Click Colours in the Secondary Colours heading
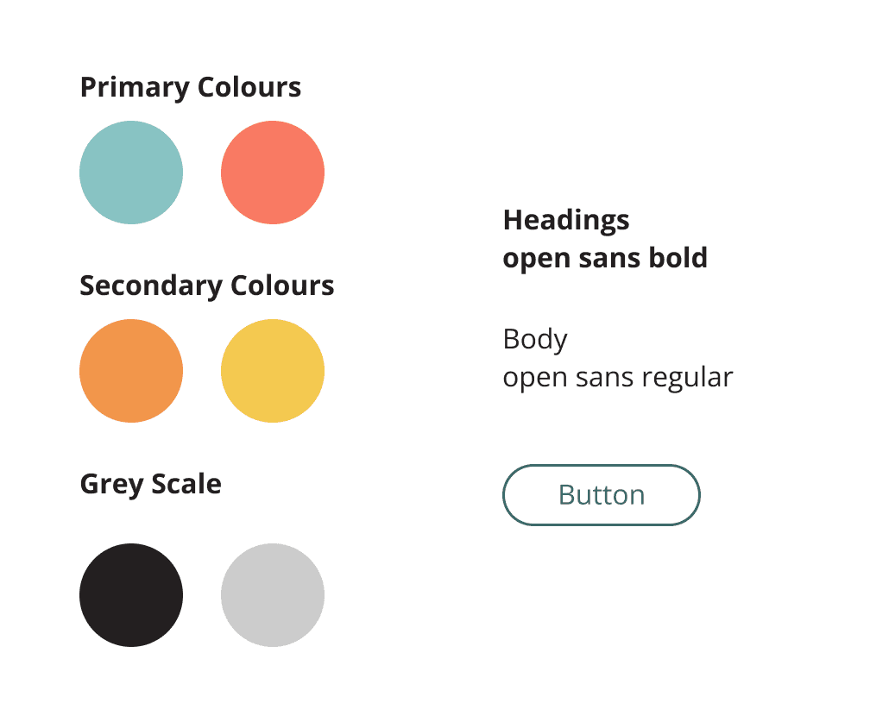Screen dimensions: 870x728 point(282,286)
